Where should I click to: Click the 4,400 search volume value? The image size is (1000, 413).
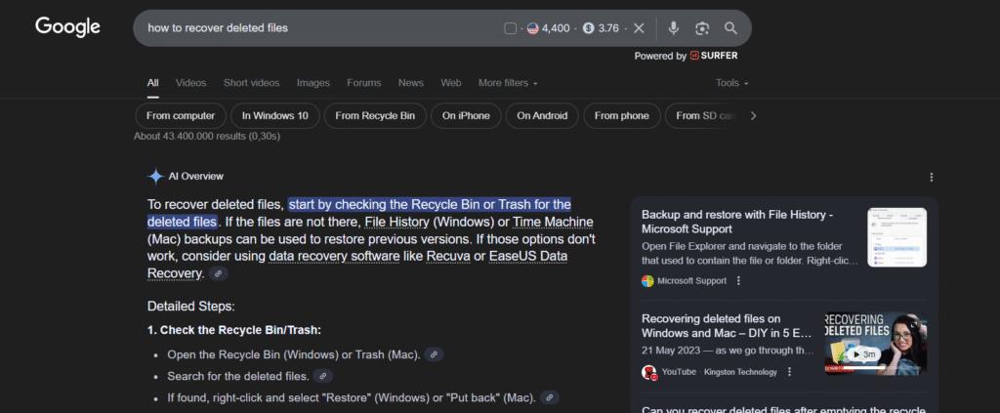pos(556,28)
